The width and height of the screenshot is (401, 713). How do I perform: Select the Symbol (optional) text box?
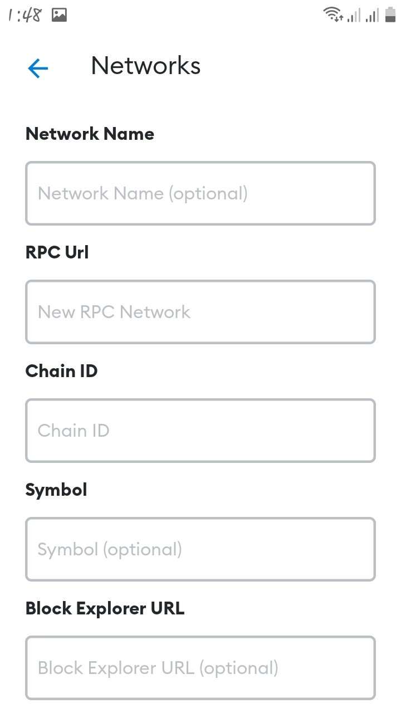pos(200,549)
